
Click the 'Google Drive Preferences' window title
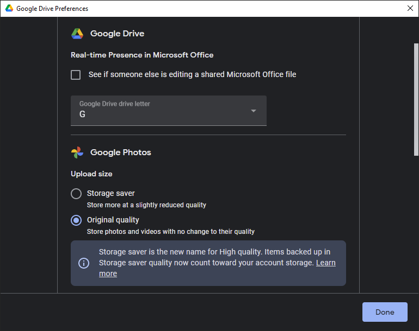pyautogui.click(x=52, y=9)
